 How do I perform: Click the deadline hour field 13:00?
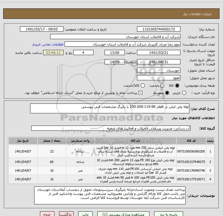[115, 52]
